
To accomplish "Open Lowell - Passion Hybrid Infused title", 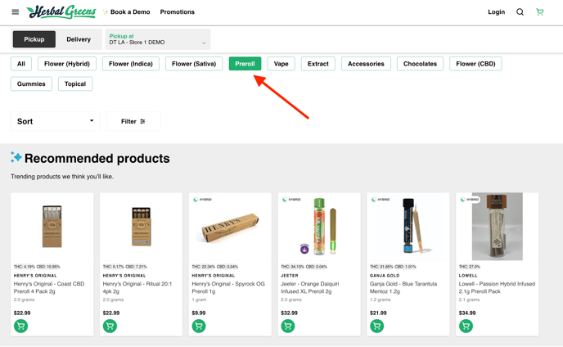I will click(x=498, y=287).
